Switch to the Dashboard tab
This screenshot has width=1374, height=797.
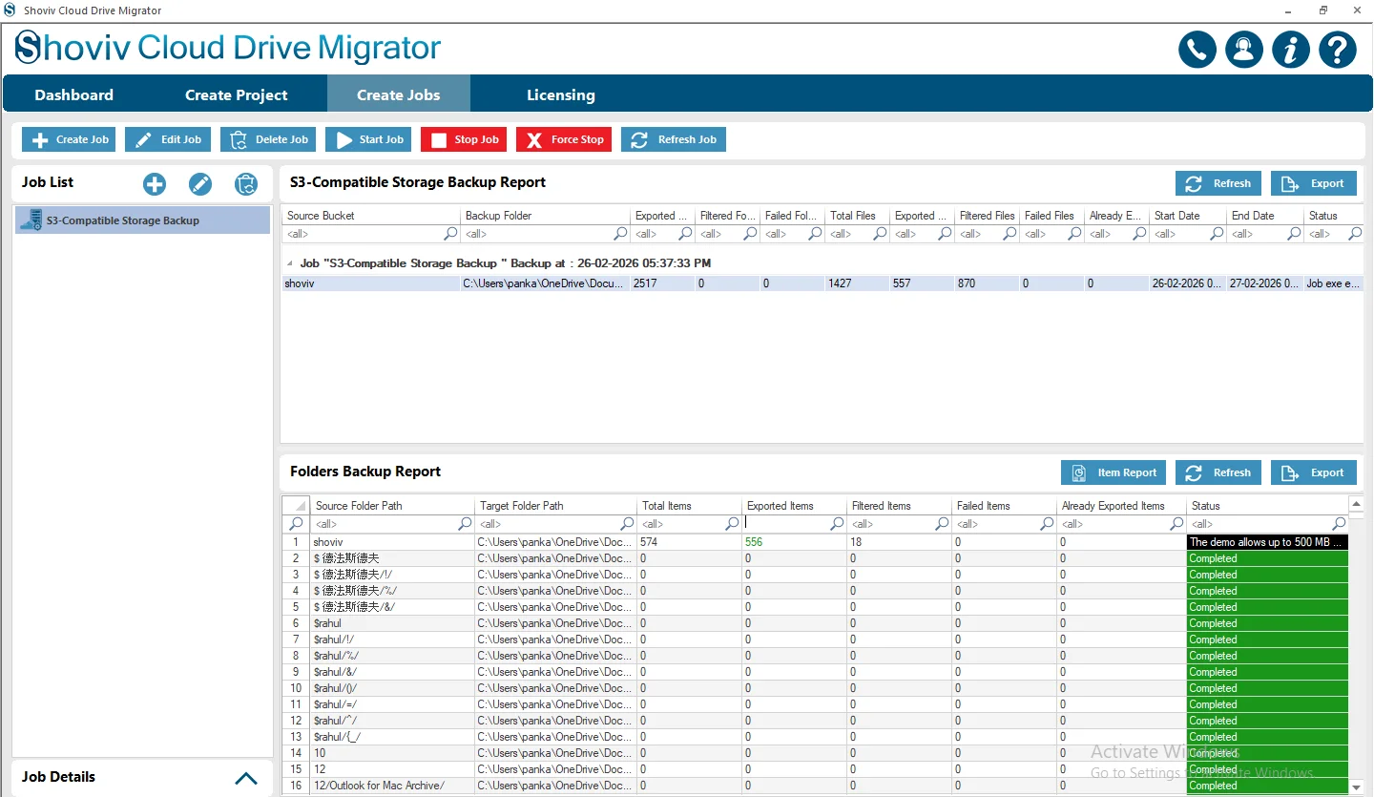tap(73, 94)
